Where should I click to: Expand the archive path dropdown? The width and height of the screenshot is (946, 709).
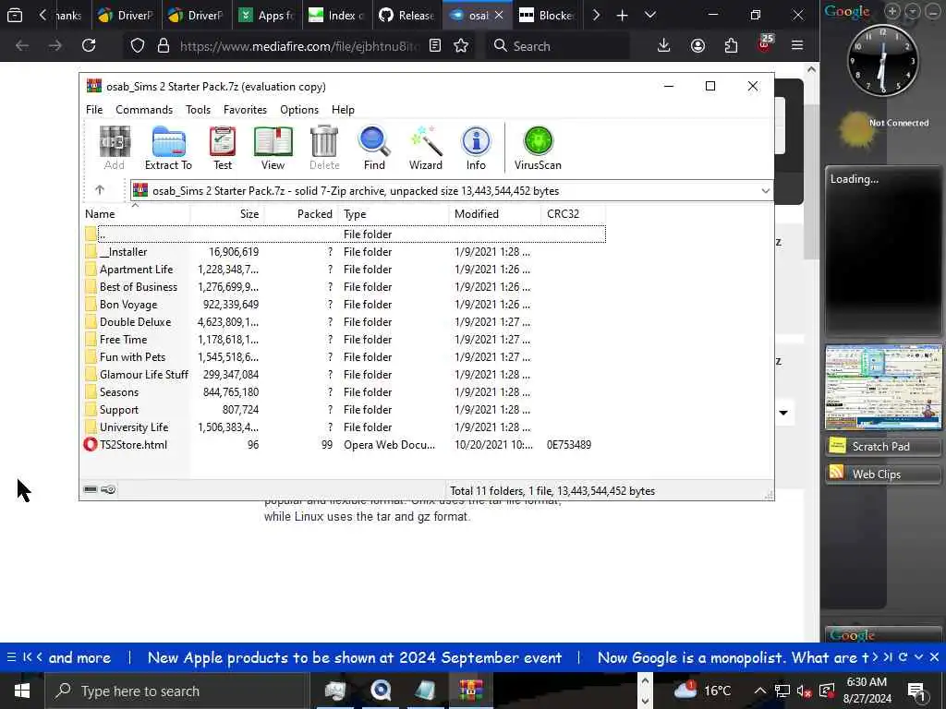click(x=765, y=191)
